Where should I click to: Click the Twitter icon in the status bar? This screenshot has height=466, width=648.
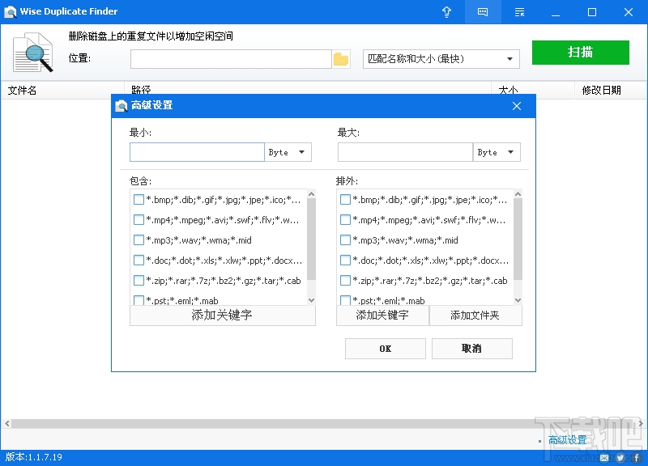[x=620, y=457]
